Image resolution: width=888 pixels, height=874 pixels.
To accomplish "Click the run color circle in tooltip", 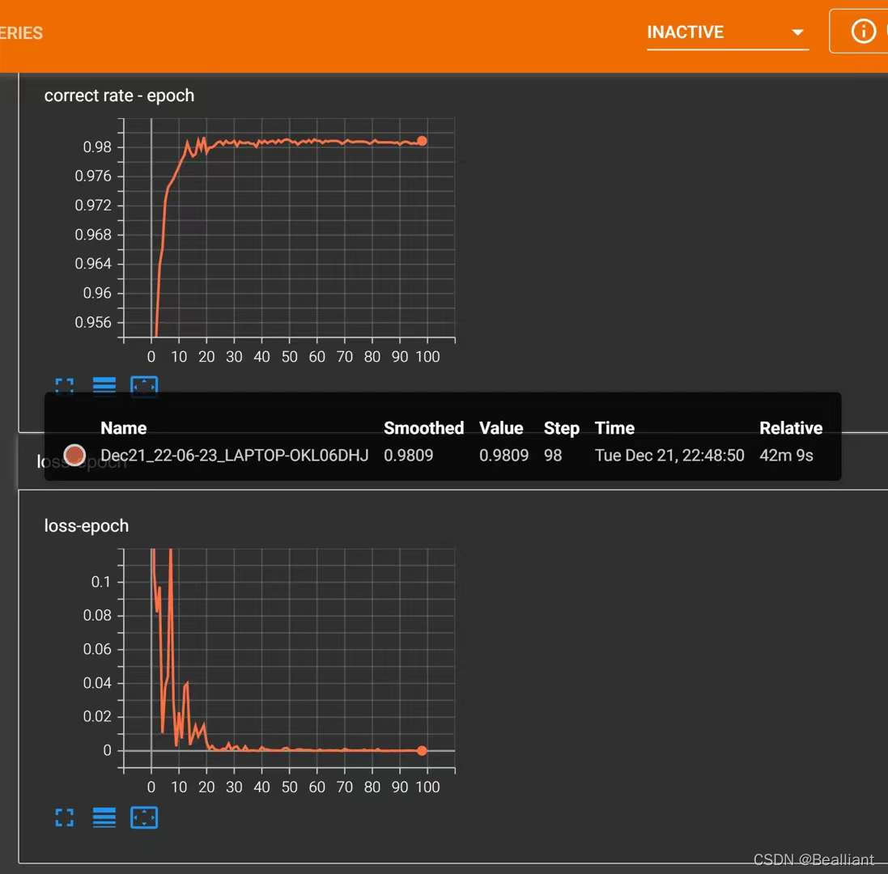I will (x=74, y=455).
